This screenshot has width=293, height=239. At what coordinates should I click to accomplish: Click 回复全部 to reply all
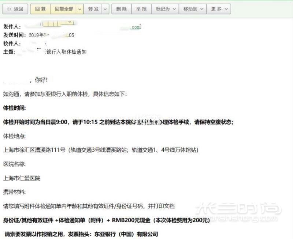(64, 9)
